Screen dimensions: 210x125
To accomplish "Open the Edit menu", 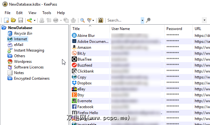I will pyautogui.click(x=19, y=13).
